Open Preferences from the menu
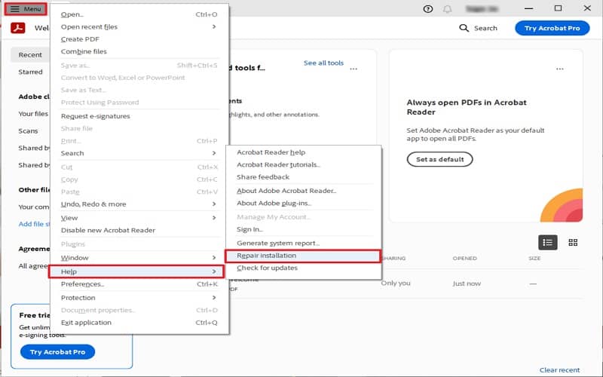The width and height of the screenshot is (603, 377). coord(83,284)
